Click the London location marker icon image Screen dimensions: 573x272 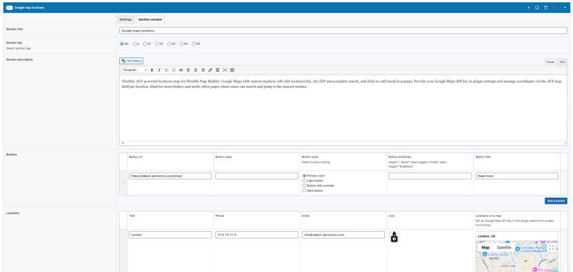[x=394, y=237]
